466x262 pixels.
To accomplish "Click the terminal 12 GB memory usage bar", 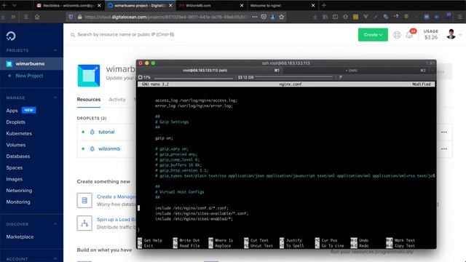I will pos(285,78).
